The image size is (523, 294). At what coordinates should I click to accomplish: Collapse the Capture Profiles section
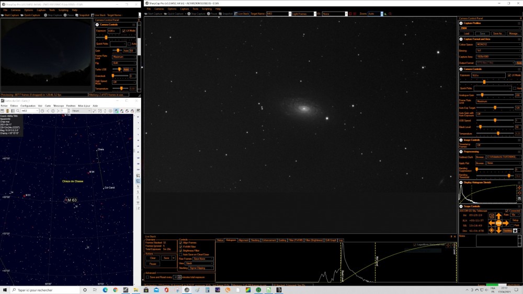point(461,23)
